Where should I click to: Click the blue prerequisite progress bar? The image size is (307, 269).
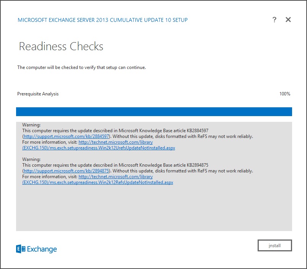click(x=154, y=112)
